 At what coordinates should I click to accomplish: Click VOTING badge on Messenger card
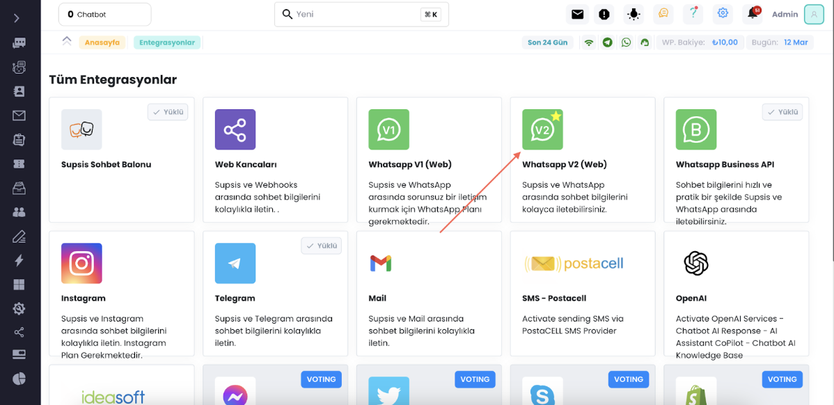click(321, 379)
